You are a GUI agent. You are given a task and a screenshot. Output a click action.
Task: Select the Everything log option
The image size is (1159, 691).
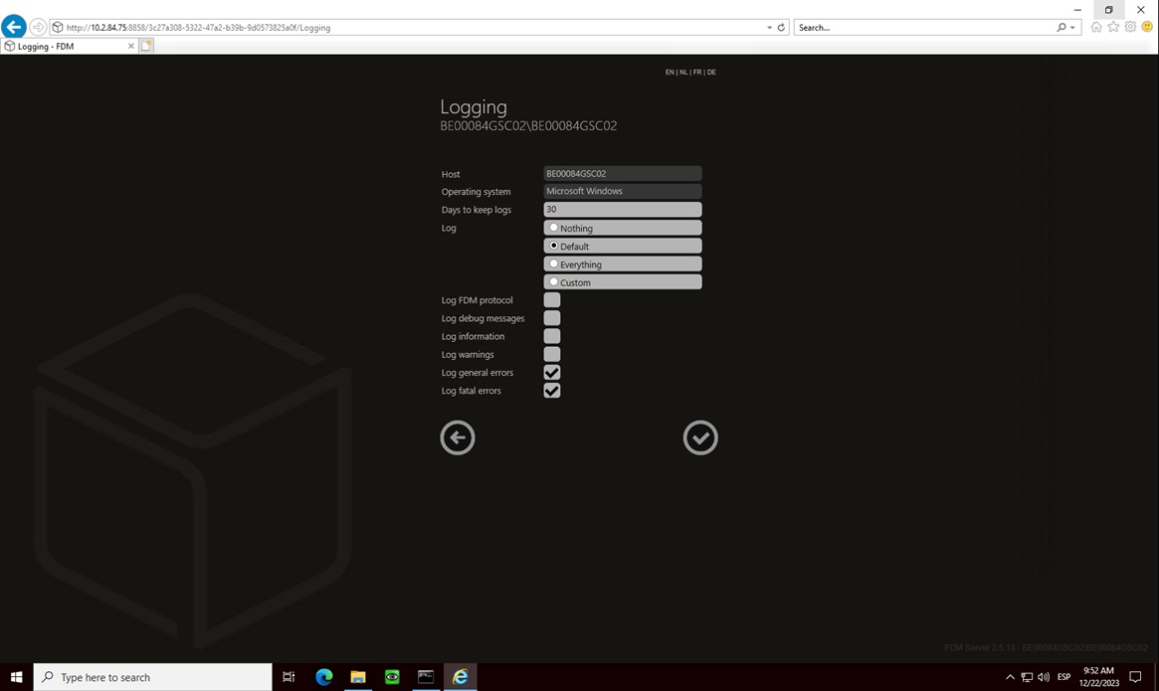553,263
